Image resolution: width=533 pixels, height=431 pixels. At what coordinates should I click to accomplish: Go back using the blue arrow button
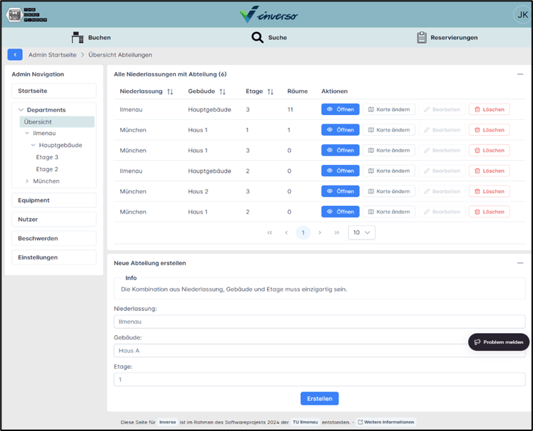coord(15,55)
